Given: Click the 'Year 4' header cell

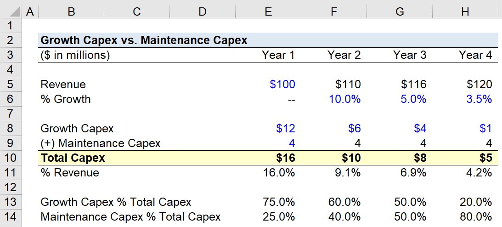Looking at the screenshot, I should (x=475, y=55).
